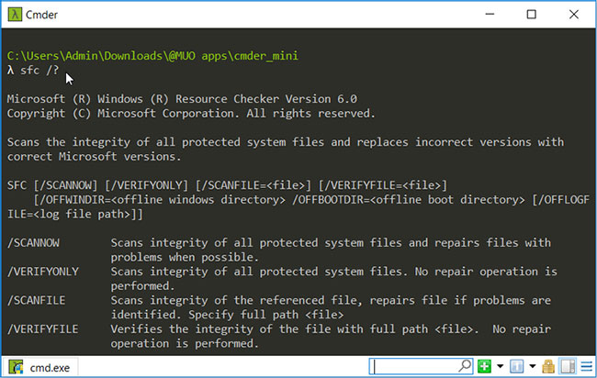Maximize the Cmder window
This screenshot has height=378, width=597.
pyautogui.click(x=532, y=15)
